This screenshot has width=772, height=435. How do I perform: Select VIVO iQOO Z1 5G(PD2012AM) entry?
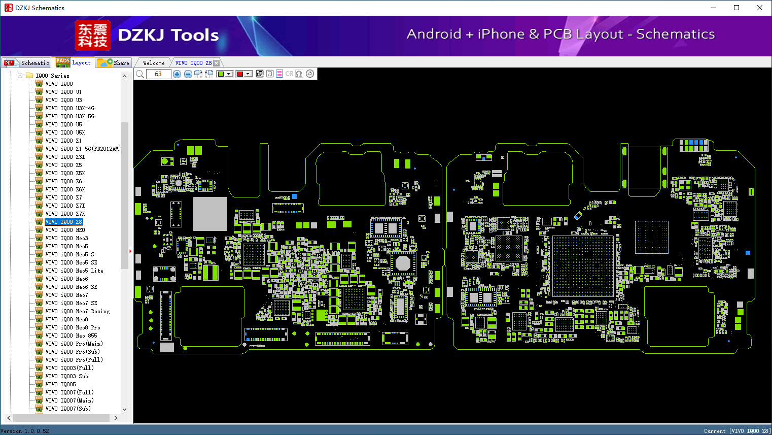(x=83, y=149)
